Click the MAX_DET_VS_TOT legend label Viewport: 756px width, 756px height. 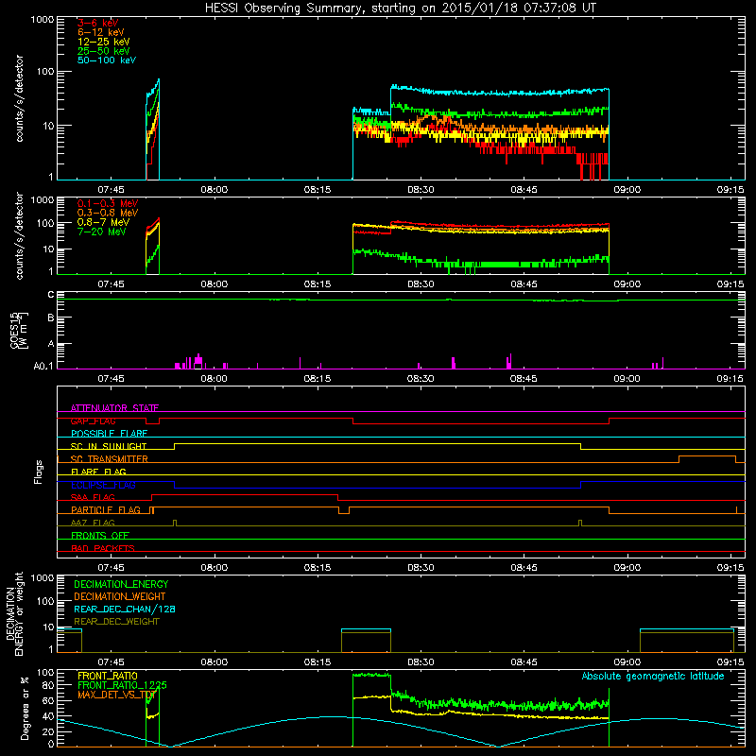(x=116, y=695)
